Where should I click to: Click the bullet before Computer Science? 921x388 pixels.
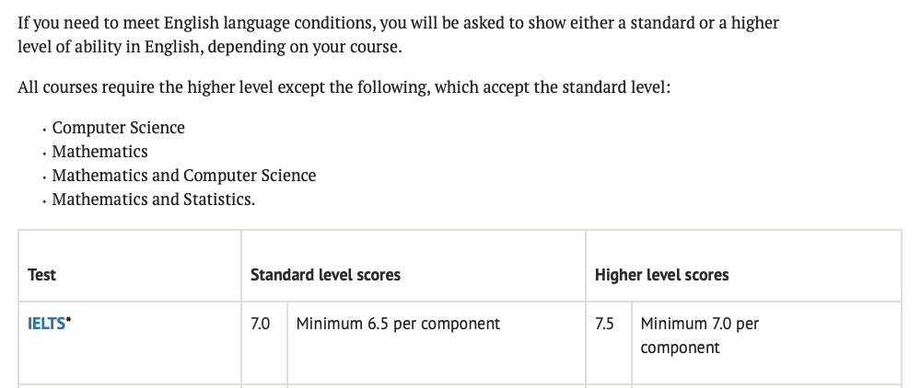point(44,131)
